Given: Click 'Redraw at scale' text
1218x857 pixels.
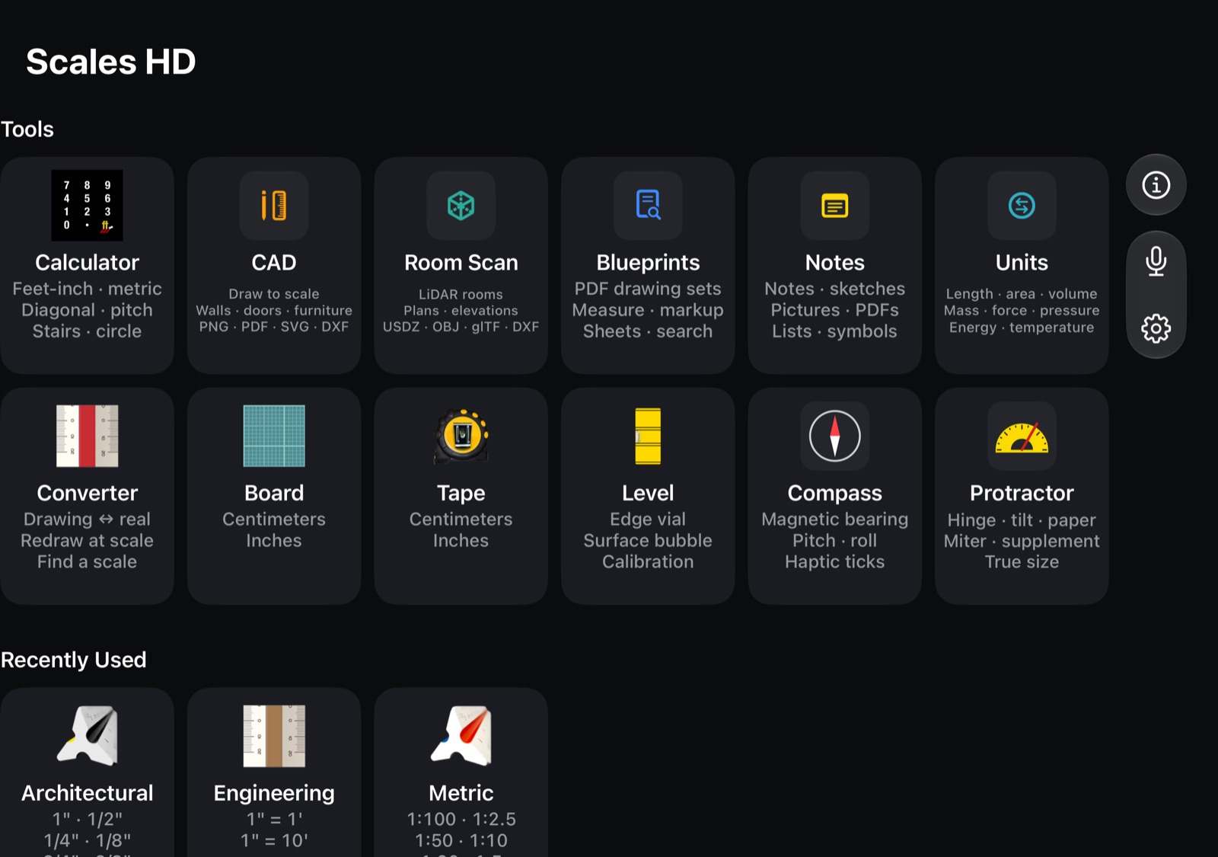Looking at the screenshot, I should [87, 541].
